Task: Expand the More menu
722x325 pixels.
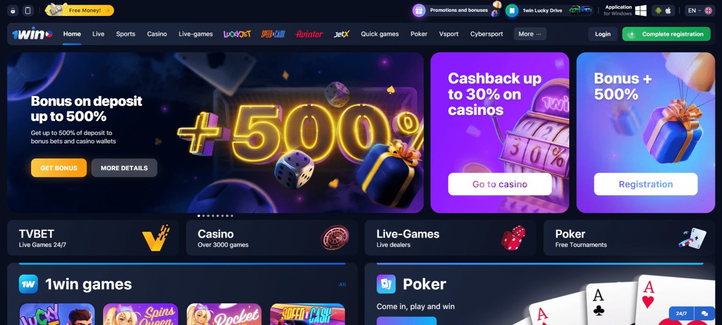Action: point(530,34)
